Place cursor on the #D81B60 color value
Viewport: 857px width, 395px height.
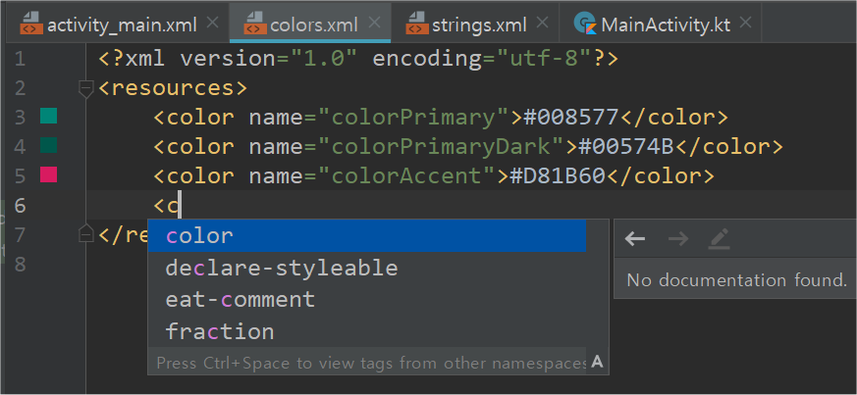558,176
